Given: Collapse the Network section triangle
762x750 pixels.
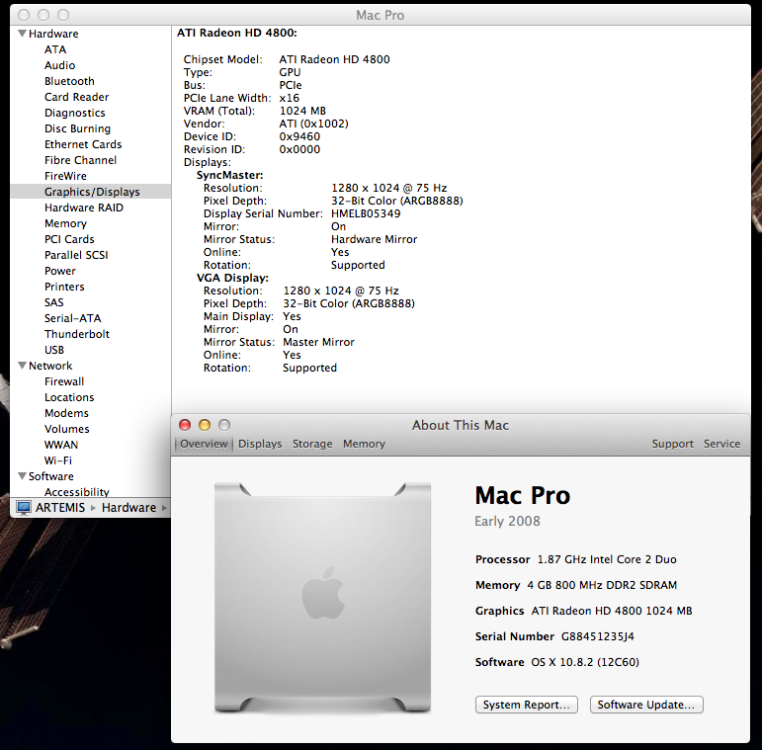Looking at the screenshot, I should [x=22, y=366].
